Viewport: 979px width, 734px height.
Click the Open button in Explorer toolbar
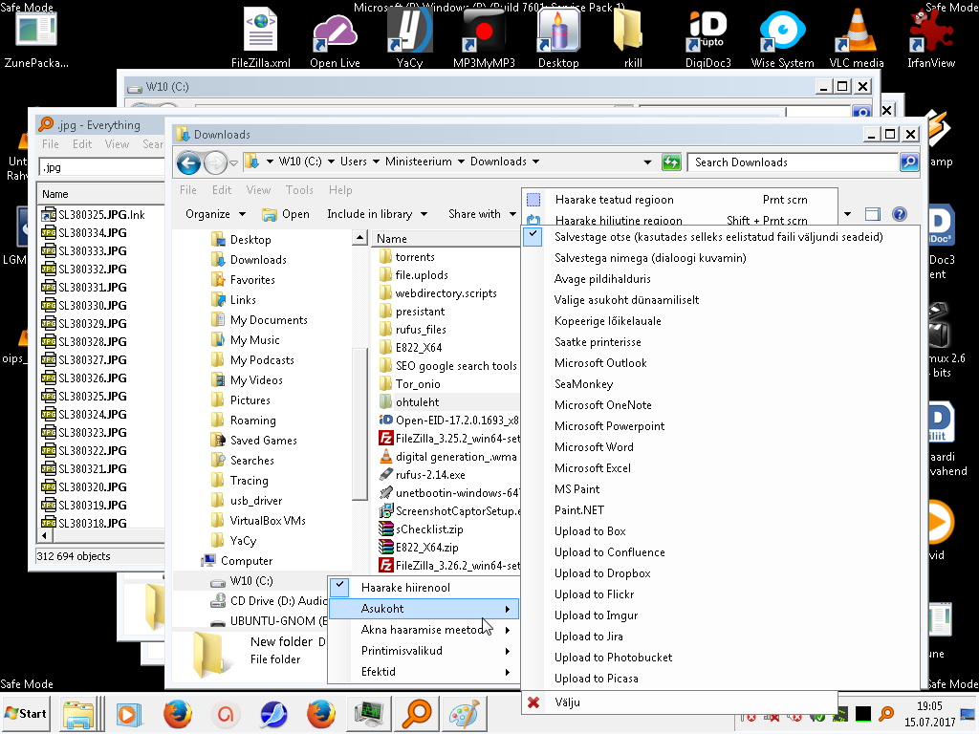(286, 214)
